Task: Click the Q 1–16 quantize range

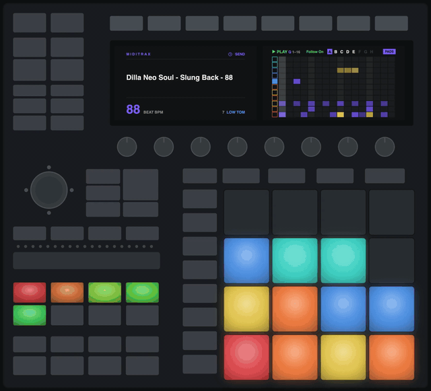Action: point(294,52)
